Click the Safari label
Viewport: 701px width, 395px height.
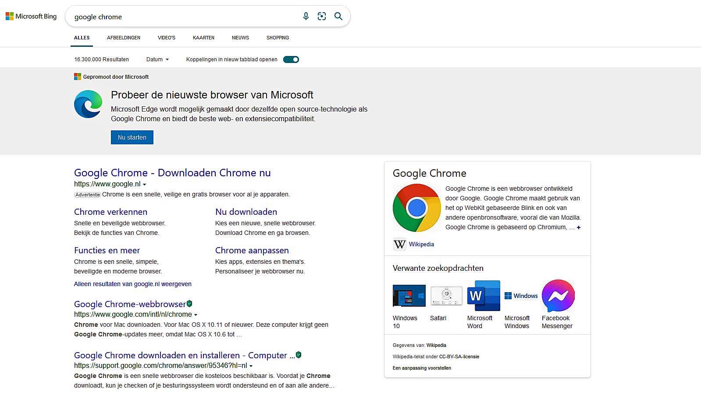tap(438, 318)
